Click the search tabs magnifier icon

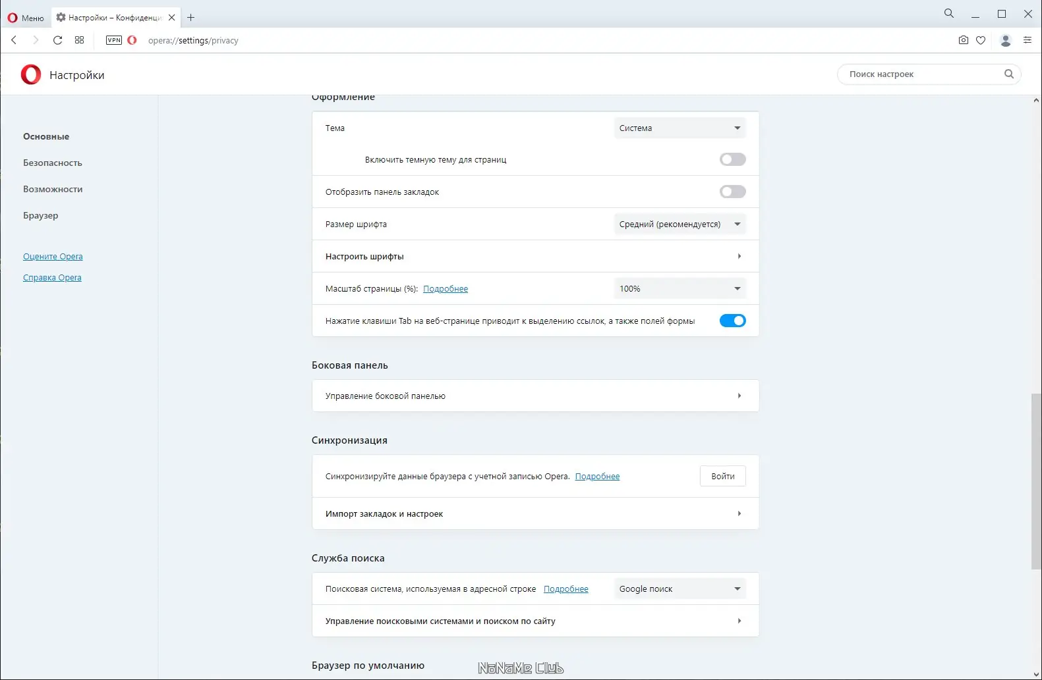coord(949,13)
